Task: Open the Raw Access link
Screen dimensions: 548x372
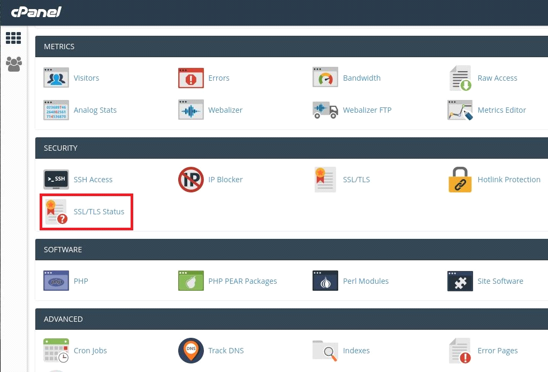Action: pos(497,78)
